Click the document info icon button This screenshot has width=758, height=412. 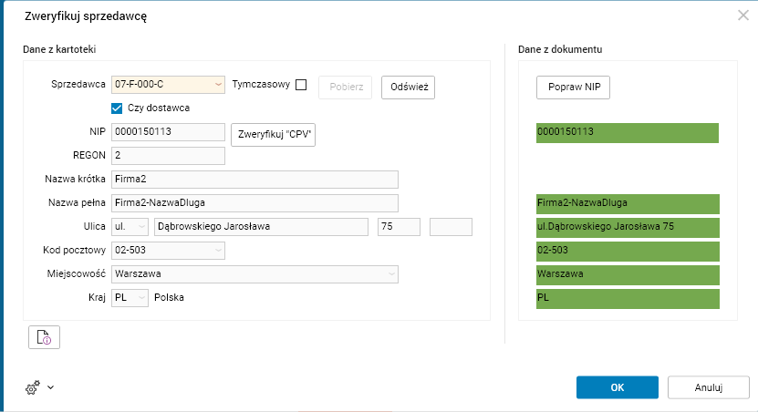tap(44, 337)
